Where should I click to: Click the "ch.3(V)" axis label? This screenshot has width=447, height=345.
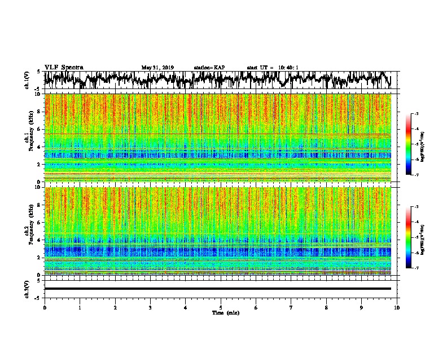[27, 289]
